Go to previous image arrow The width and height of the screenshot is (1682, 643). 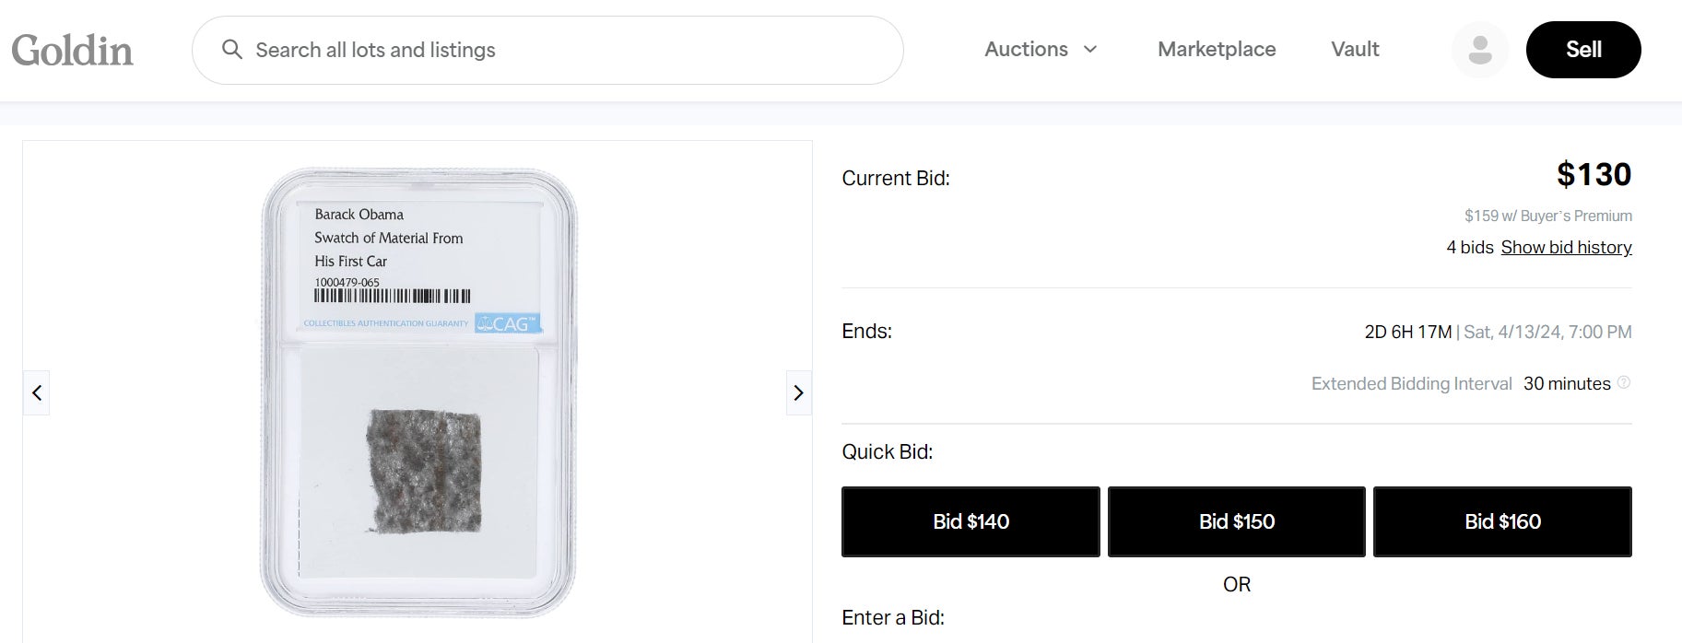point(37,393)
